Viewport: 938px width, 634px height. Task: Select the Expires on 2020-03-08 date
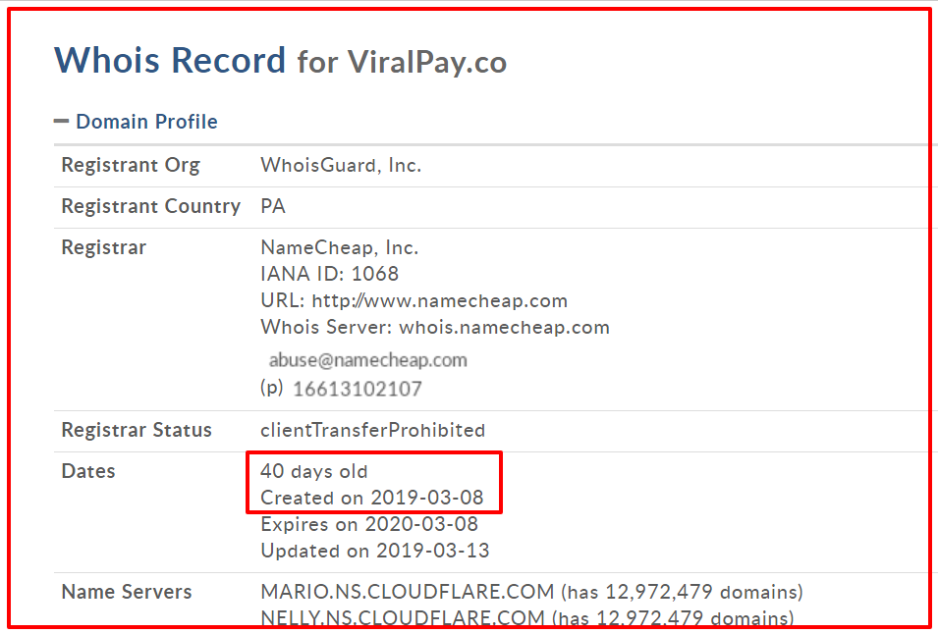pyautogui.click(x=369, y=524)
